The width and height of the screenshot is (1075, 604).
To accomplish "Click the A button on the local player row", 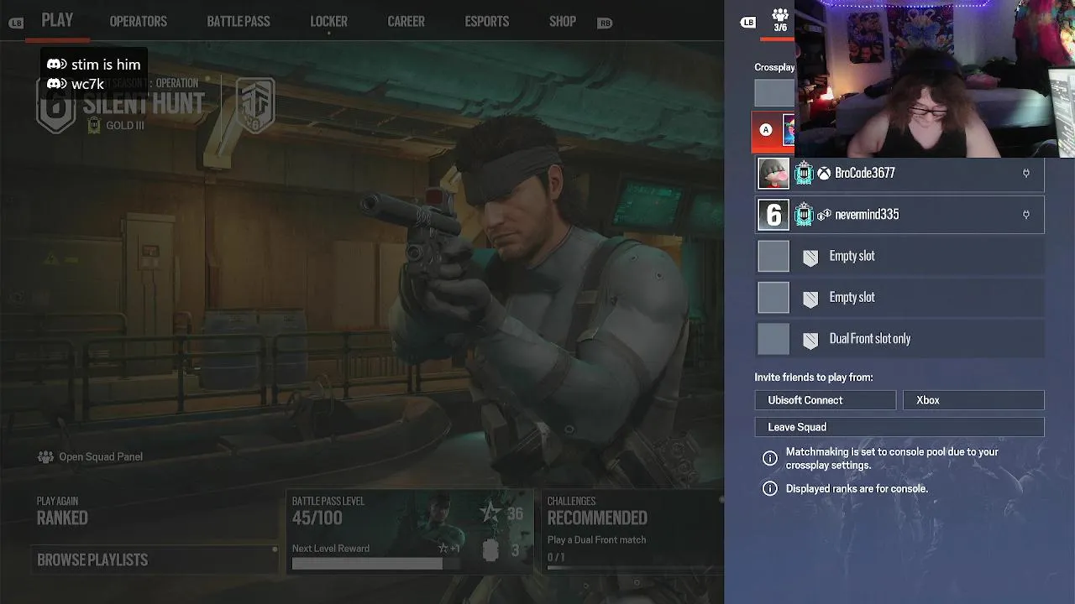I will point(765,130).
